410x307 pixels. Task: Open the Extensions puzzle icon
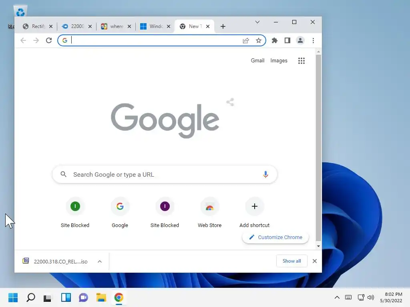275,40
